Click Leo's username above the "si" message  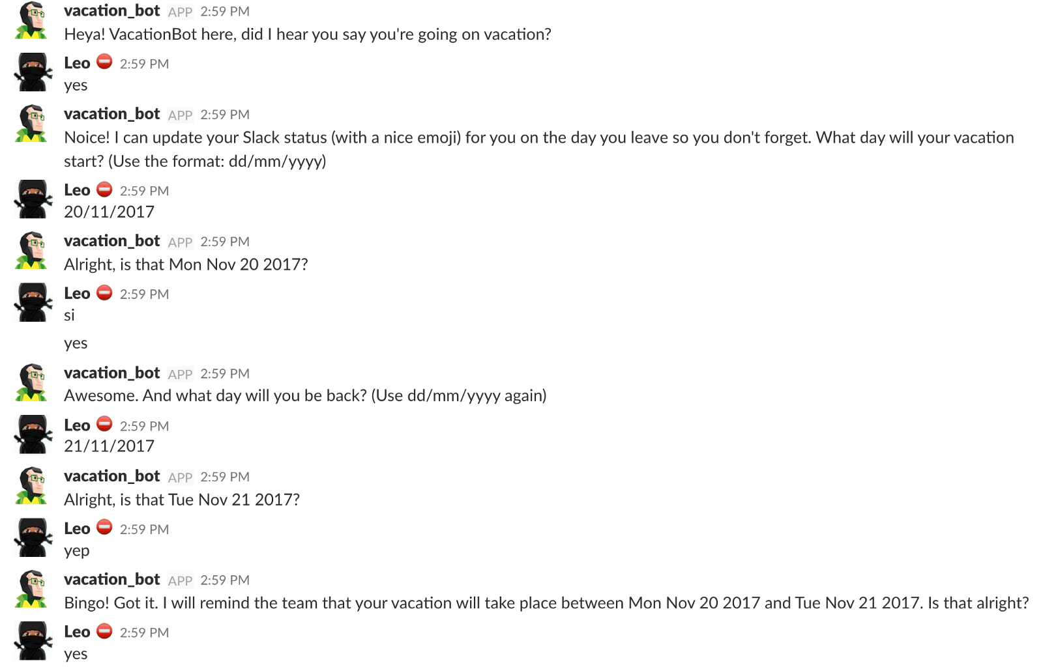click(77, 294)
